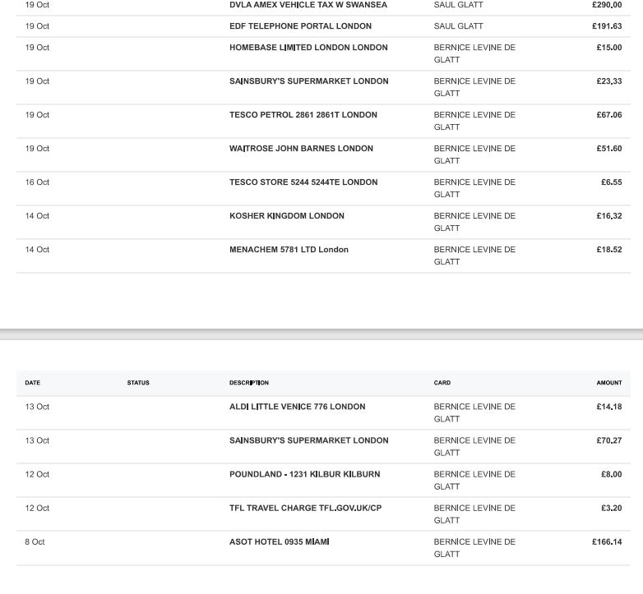Click the £18.52 amount
643x594 pixels.
609,250
